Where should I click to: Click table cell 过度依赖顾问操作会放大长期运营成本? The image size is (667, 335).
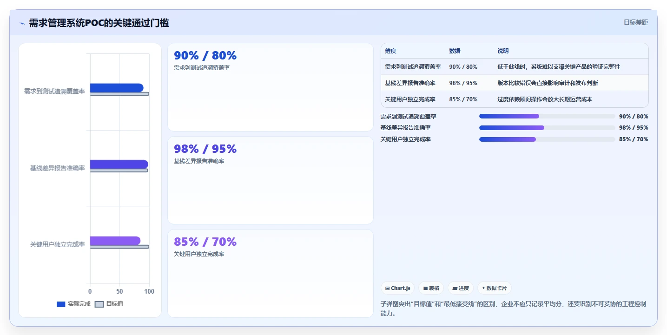click(x=545, y=99)
